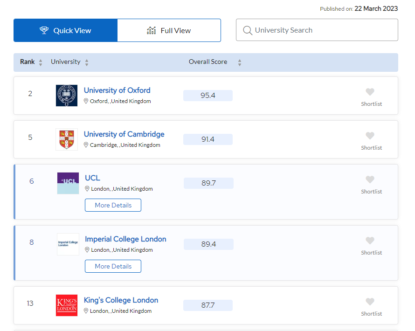Viewport: 415px width, 331px height.
Task: Click the King's College London red logo
Action: (67, 305)
